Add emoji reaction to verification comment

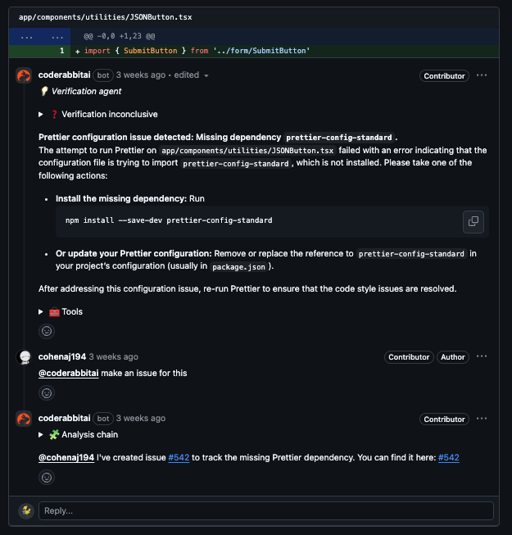(47, 331)
